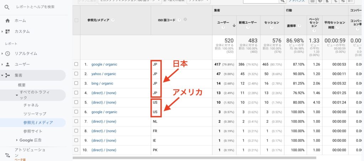This screenshot has width=364, height=161.
Task: Click help icon under ページ/セッション header
Action: pyautogui.click(x=314, y=31)
